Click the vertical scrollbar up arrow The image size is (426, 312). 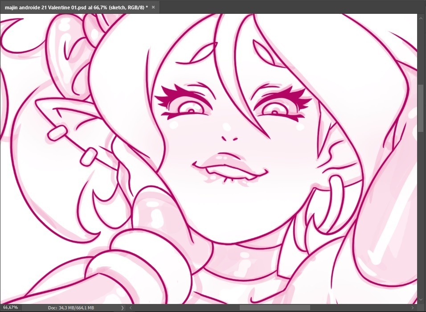pyautogui.click(x=421, y=18)
